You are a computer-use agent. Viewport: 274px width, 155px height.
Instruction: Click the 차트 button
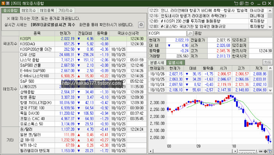[x=267, y=62]
